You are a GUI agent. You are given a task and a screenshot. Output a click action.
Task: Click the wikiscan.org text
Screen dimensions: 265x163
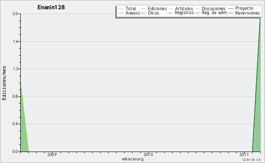coord(132,159)
